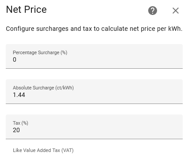
Task: Focus the Percentage Surcharge (%) field
Action: tap(94, 56)
